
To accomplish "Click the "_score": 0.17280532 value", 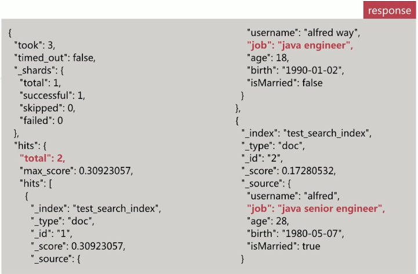I will [x=289, y=171].
